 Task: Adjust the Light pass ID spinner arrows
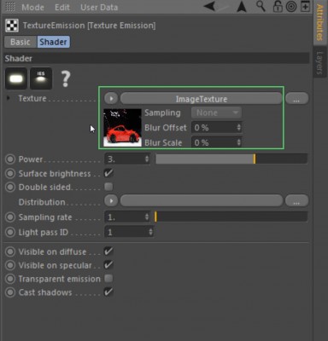pyautogui.click(x=151, y=233)
